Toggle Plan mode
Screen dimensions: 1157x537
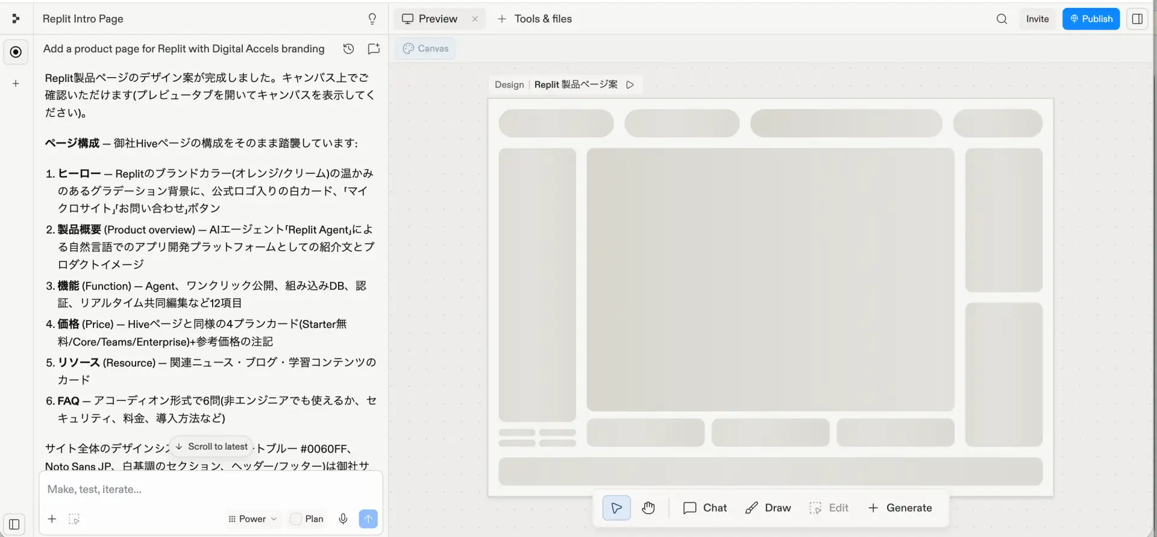coord(307,519)
